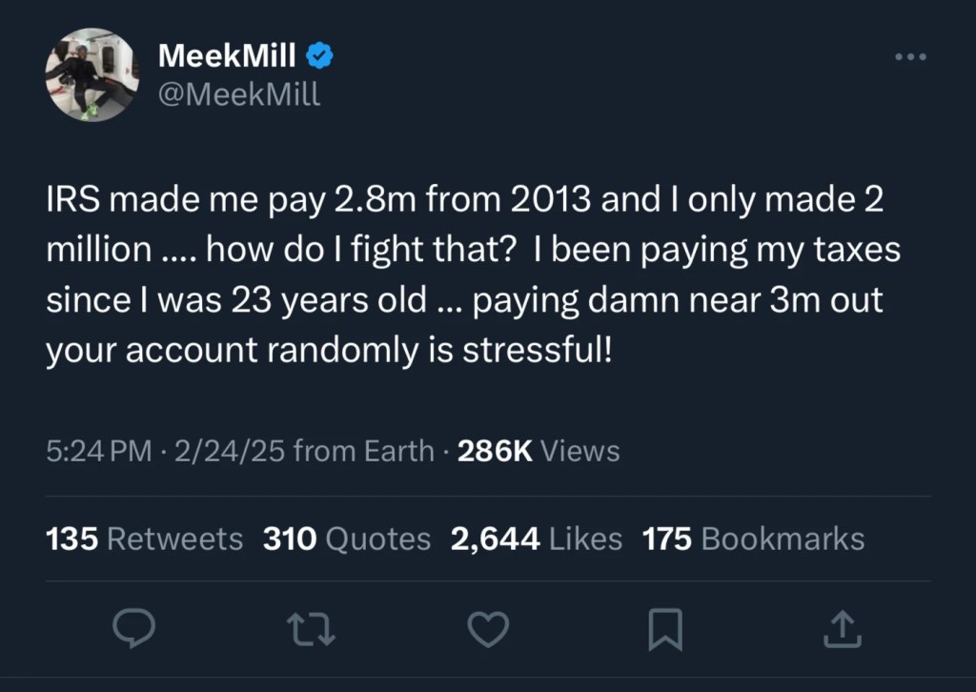Click the bold MeekMill display name
This screenshot has width=976, height=692.
227,57
